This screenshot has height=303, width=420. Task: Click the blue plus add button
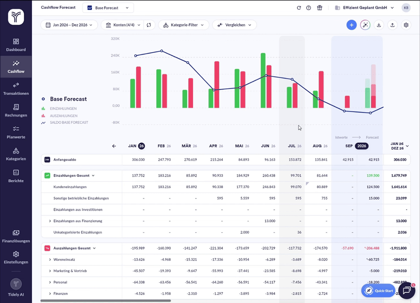(352, 25)
